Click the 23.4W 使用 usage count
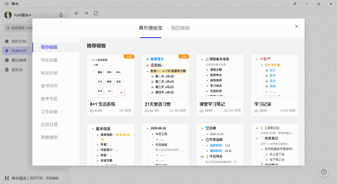The width and height of the screenshot is (337, 184). (177, 111)
